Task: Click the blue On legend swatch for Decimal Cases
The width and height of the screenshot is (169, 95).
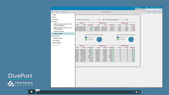Action: coord(86,37)
